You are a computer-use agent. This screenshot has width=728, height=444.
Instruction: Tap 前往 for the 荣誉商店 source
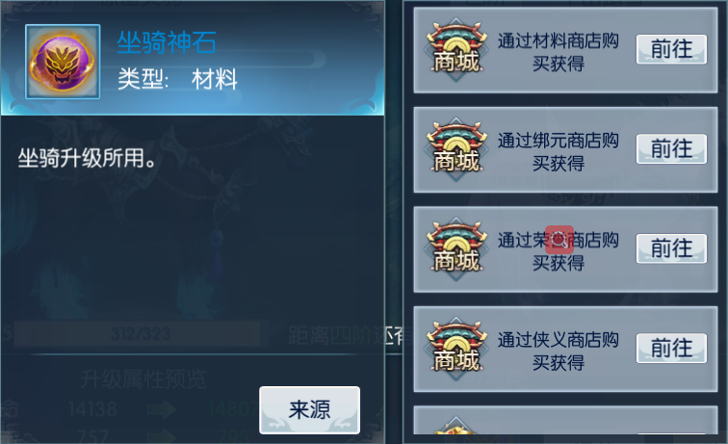pos(671,248)
